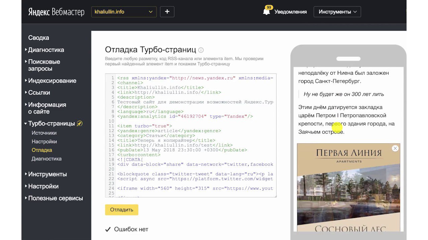Open the khaliullin.info site selector dropdown
This screenshot has width=428, height=240.
pos(124,12)
